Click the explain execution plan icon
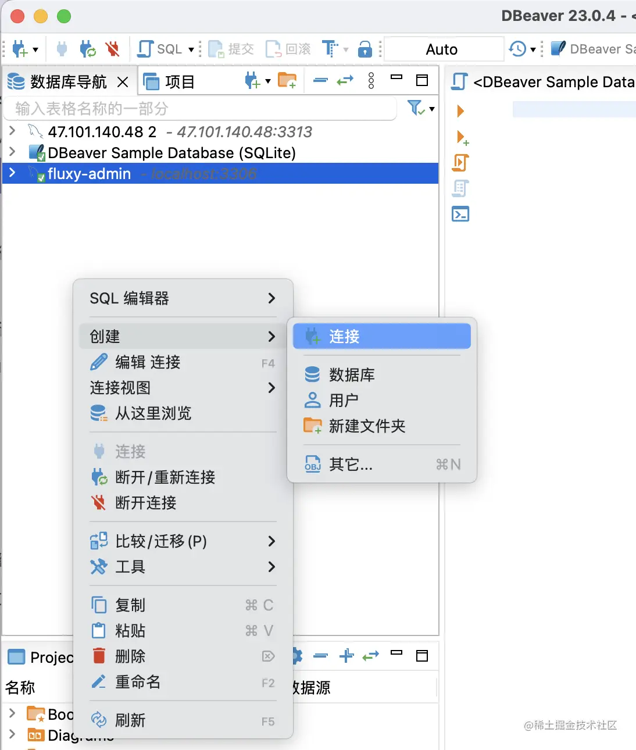 click(460, 188)
